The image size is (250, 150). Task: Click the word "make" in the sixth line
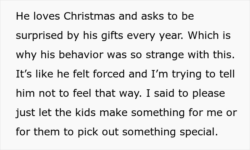114,112
